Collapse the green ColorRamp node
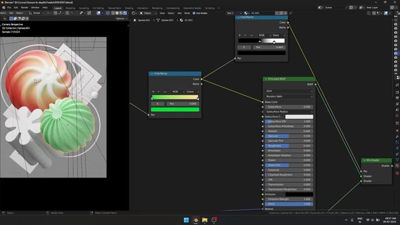400x225 pixels. coord(152,74)
